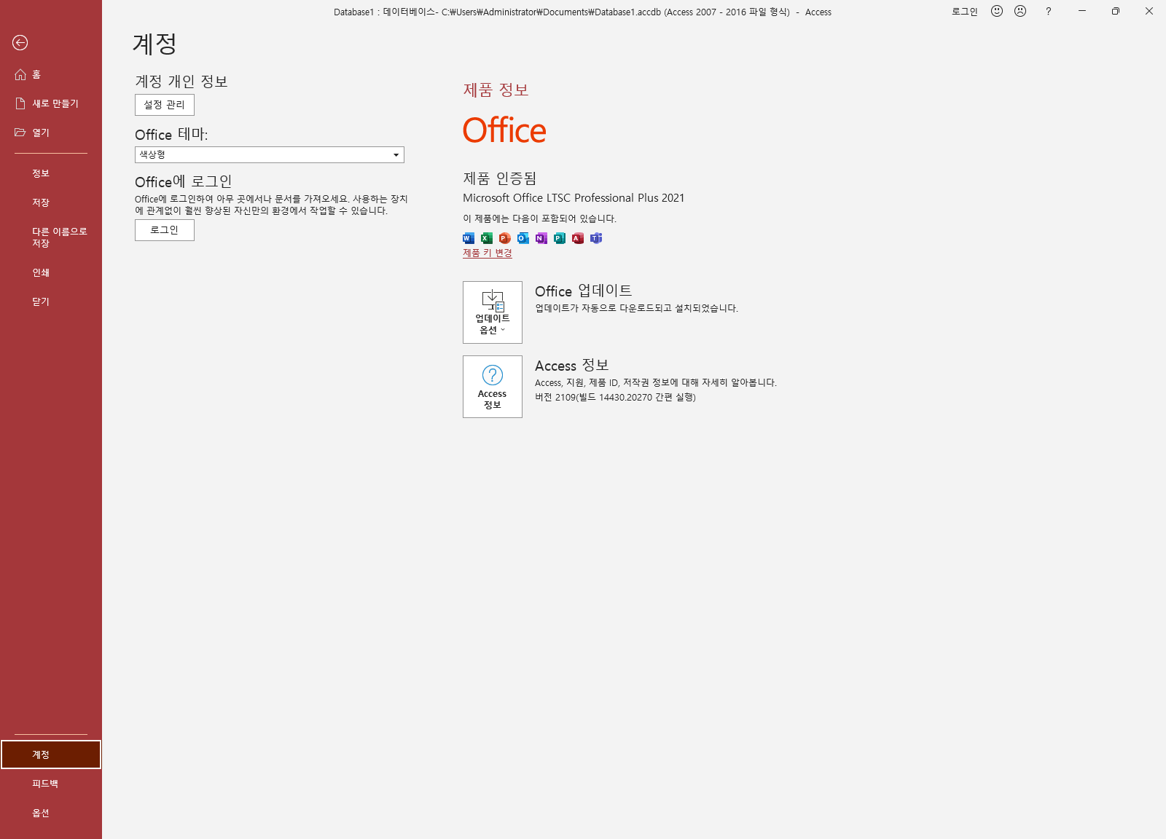Image resolution: width=1166 pixels, height=839 pixels.
Task: Open the 정보 page
Action: click(x=51, y=173)
